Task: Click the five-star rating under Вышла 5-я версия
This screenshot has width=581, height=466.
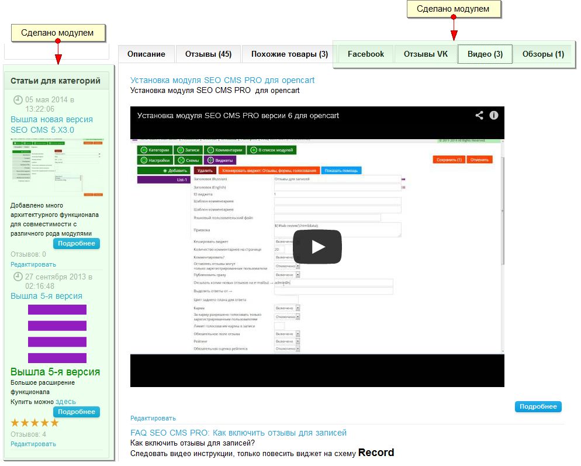Action: coord(35,423)
